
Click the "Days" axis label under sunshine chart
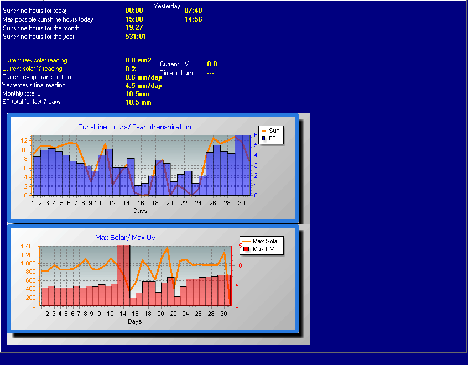tap(141, 211)
